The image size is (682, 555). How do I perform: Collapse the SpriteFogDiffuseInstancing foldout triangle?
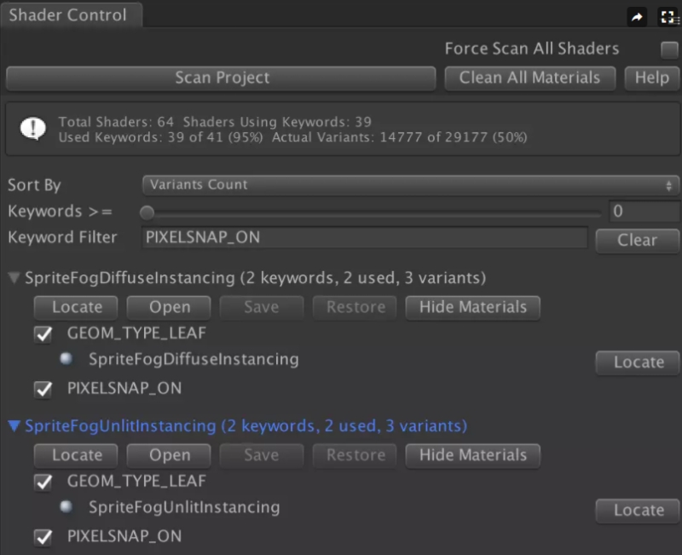click(14, 278)
